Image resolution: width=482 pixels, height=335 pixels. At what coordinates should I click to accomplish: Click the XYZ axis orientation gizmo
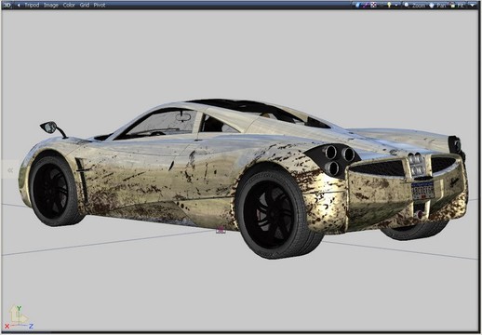(20, 317)
